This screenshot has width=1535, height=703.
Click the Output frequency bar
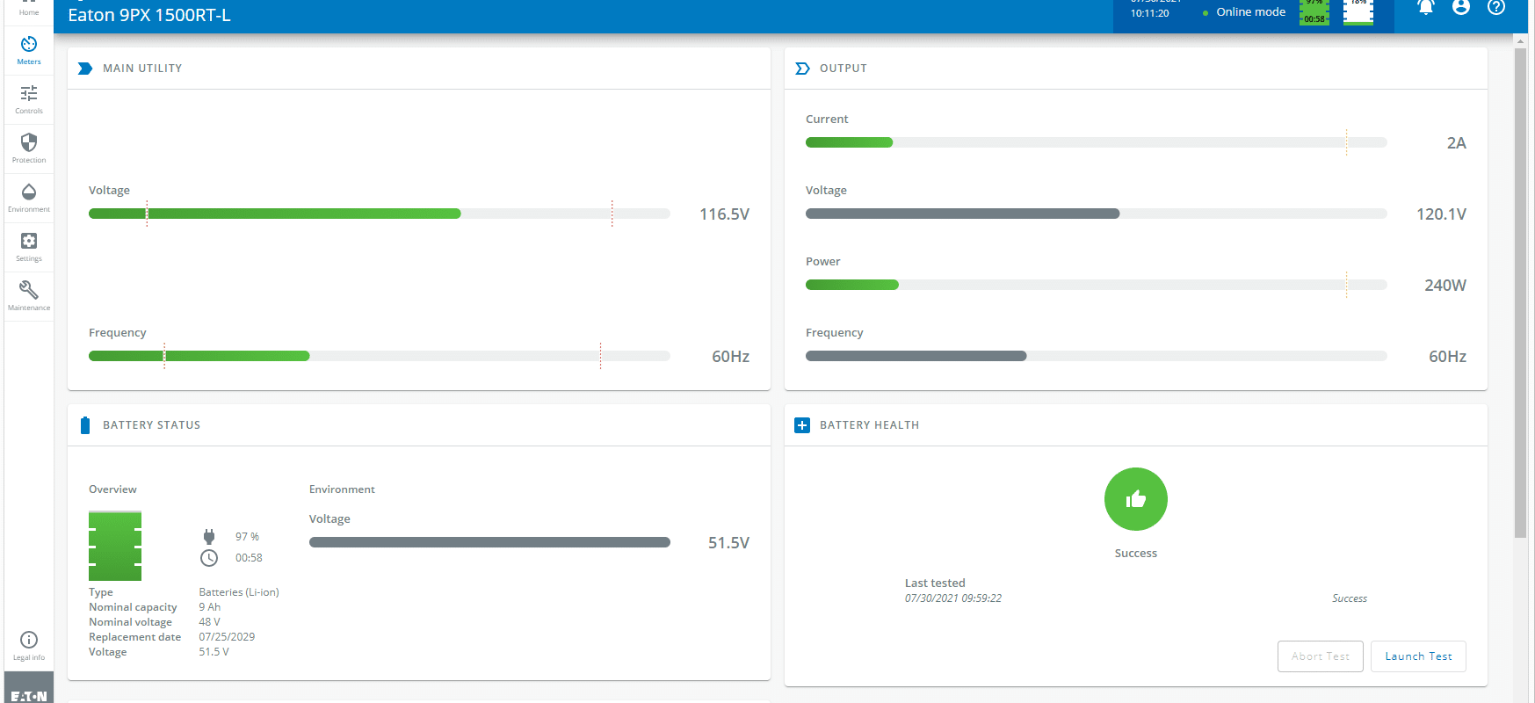coord(1097,356)
